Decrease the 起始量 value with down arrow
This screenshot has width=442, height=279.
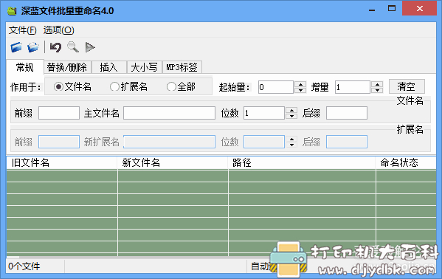point(300,90)
